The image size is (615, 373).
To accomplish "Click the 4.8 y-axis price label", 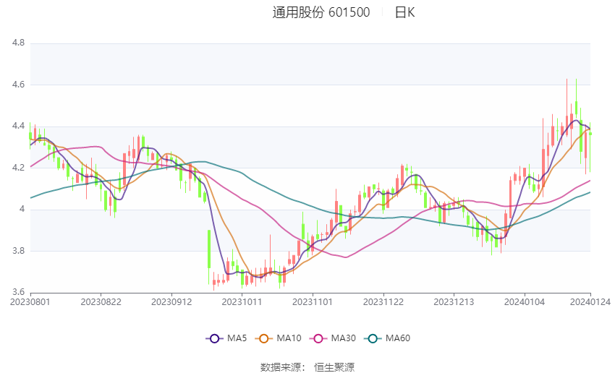I will coord(18,43).
